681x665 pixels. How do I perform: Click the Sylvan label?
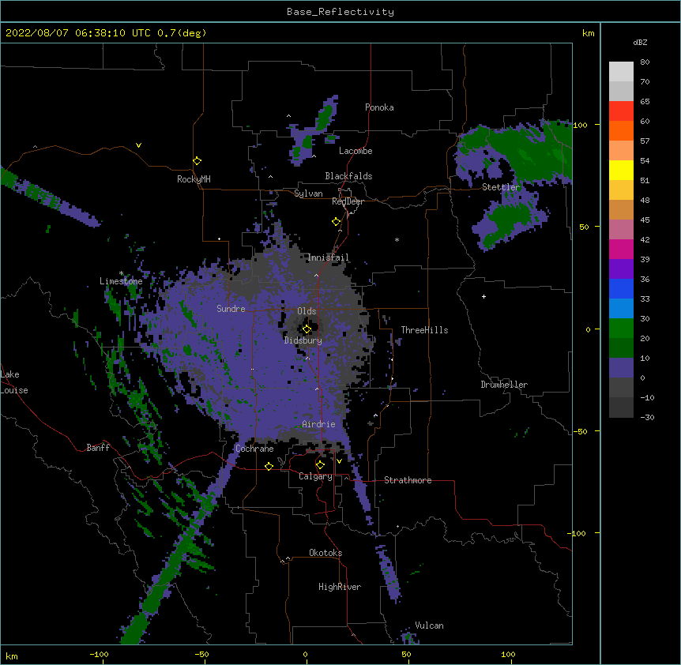[x=308, y=193]
